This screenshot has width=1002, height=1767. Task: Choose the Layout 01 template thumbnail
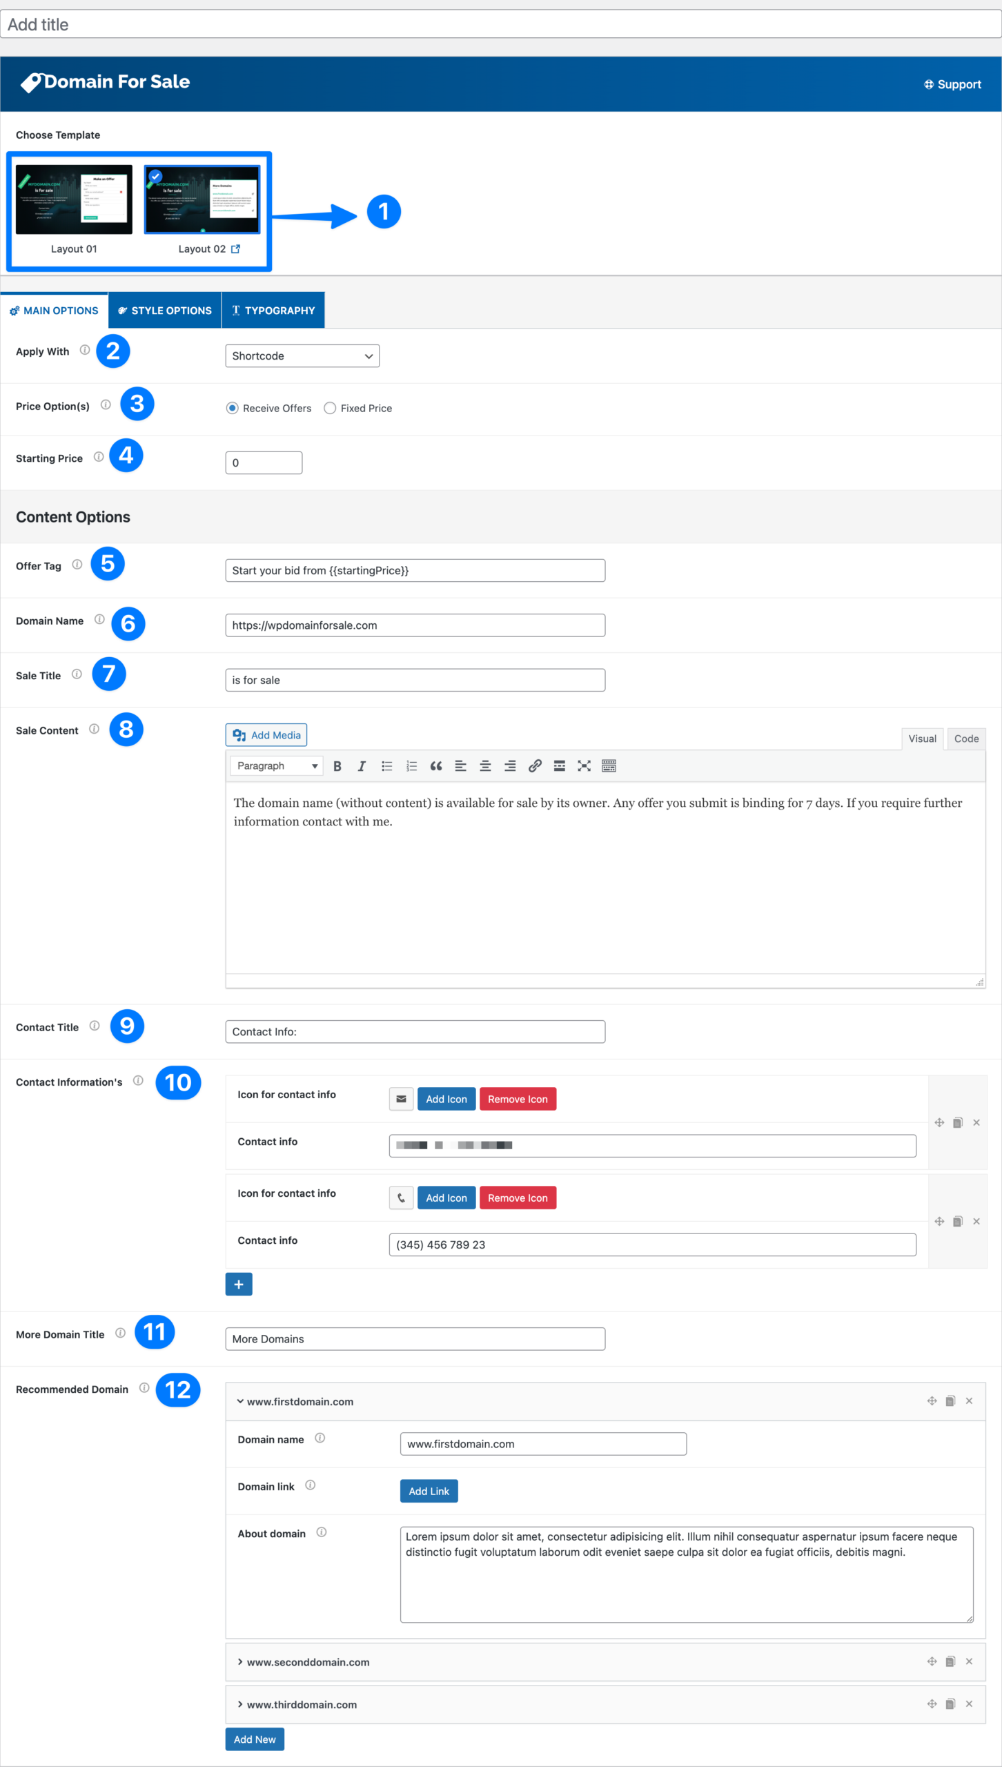click(x=74, y=199)
